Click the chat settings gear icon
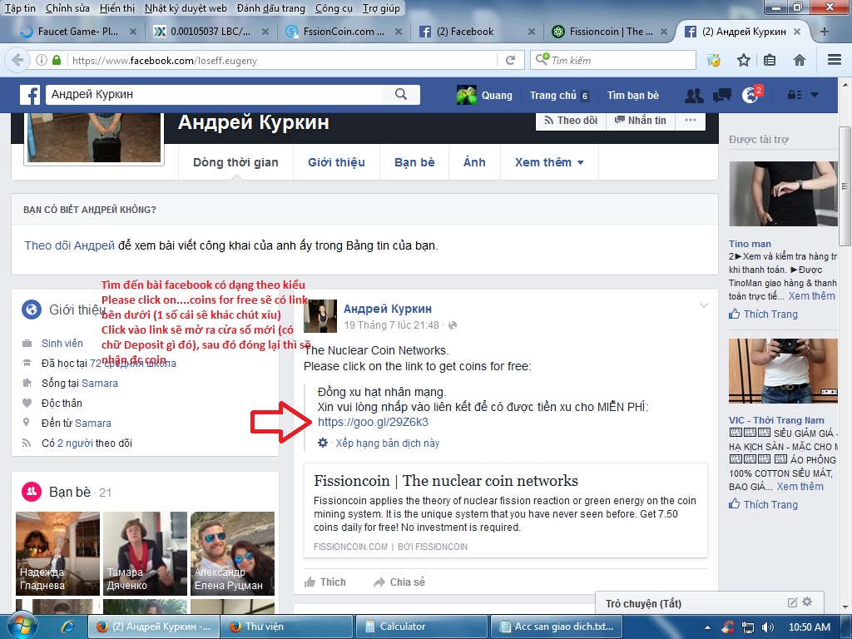This screenshot has height=639, width=852. pos(807,602)
